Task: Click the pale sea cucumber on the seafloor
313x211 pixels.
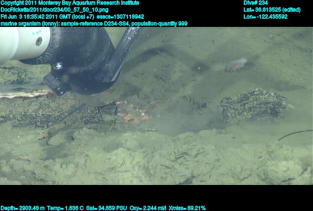Action: pyautogui.click(x=236, y=65)
